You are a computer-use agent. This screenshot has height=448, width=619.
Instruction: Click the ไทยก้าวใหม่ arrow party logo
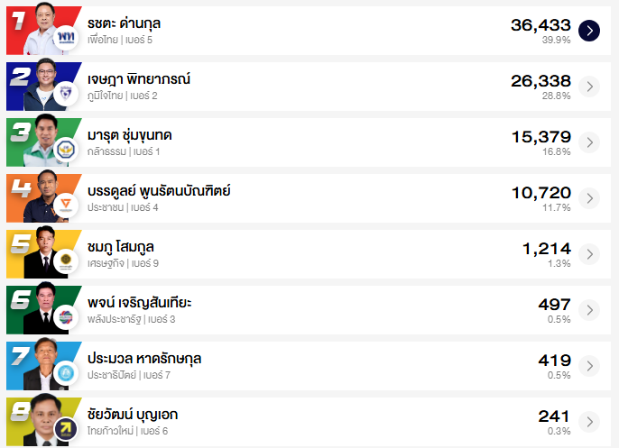click(x=66, y=429)
